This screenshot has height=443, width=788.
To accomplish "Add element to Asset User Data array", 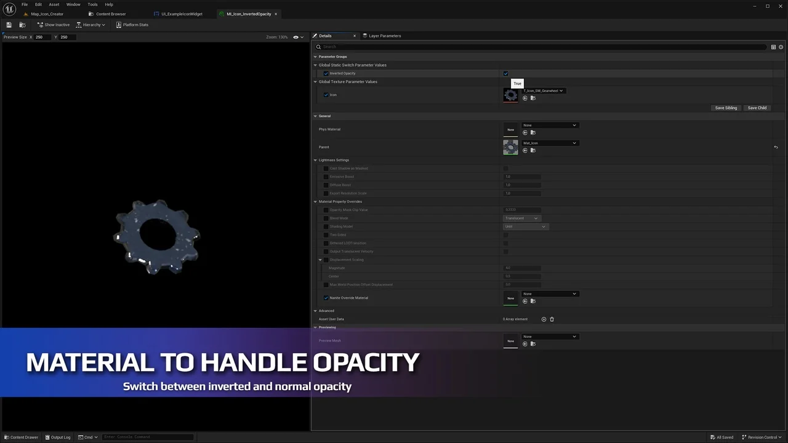I will (x=544, y=319).
